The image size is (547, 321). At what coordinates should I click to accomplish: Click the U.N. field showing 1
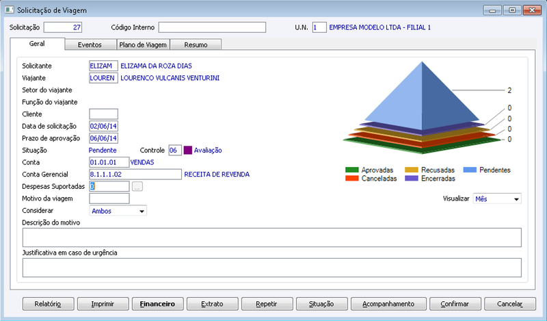point(319,27)
